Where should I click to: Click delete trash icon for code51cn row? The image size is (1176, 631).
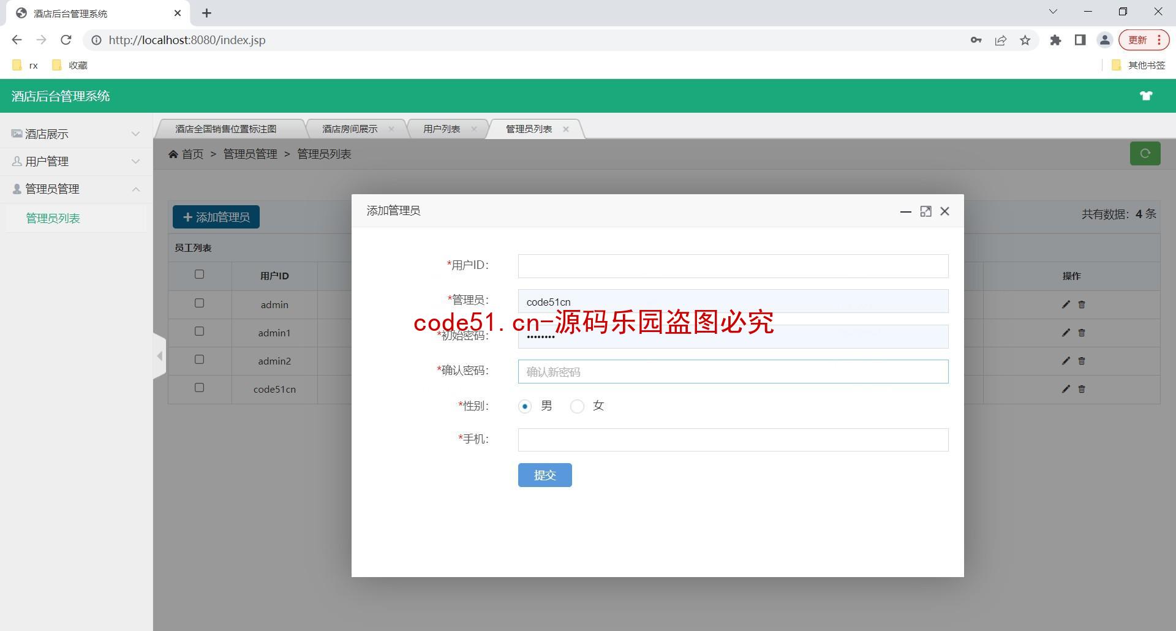pyautogui.click(x=1082, y=389)
